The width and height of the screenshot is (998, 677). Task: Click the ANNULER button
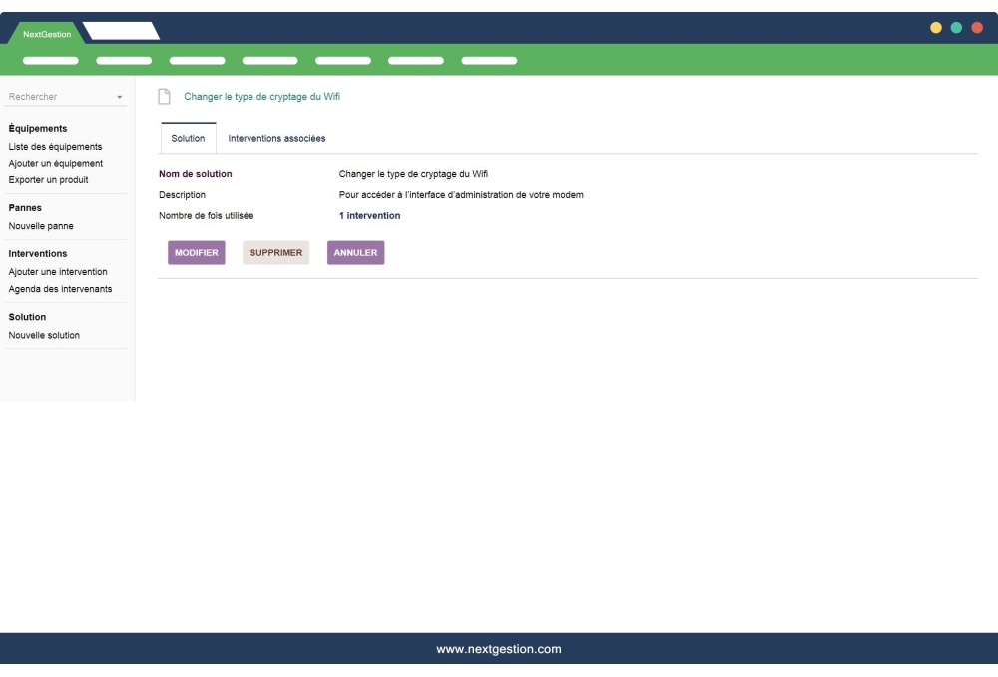pos(355,252)
